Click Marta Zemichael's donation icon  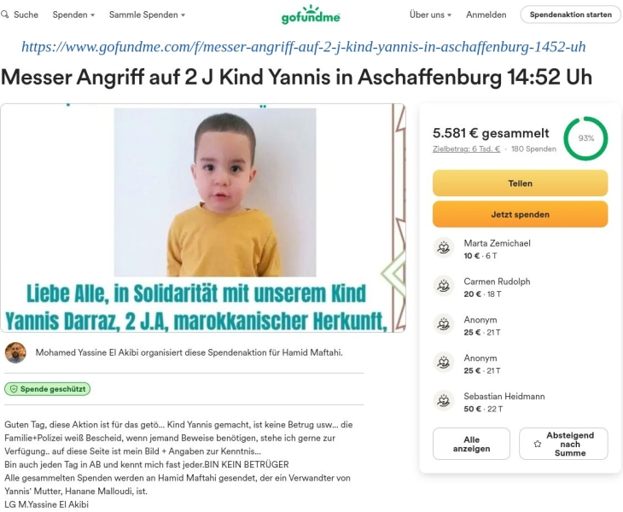pyautogui.click(x=444, y=247)
